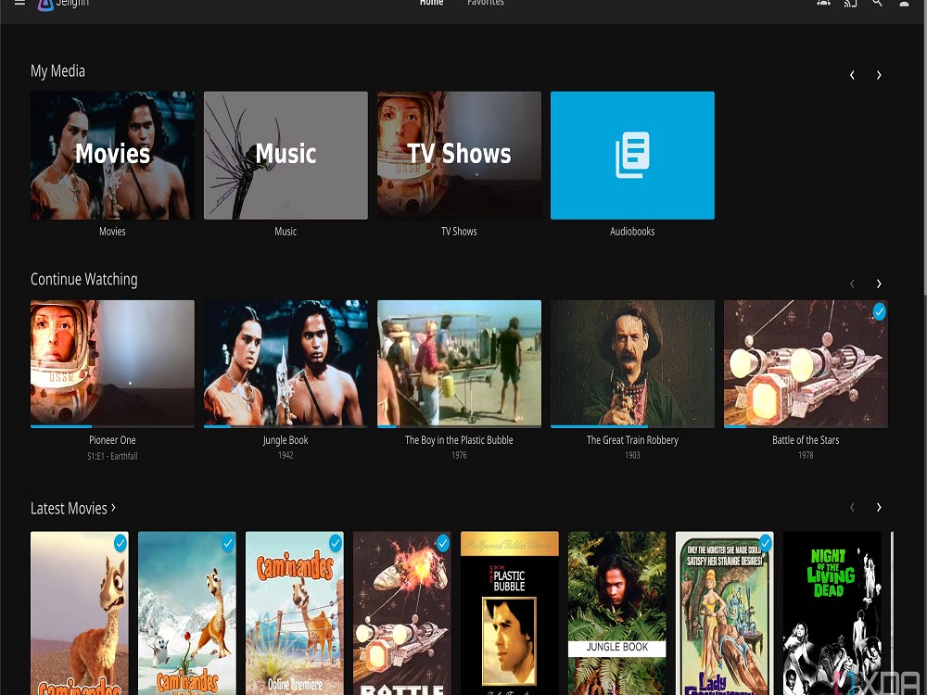Open the hamburger menu in the header
This screenshot has width=927, height=695.
[x=19, y=3]
